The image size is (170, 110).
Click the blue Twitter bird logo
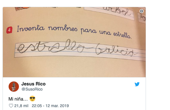[x=137, y=84]
